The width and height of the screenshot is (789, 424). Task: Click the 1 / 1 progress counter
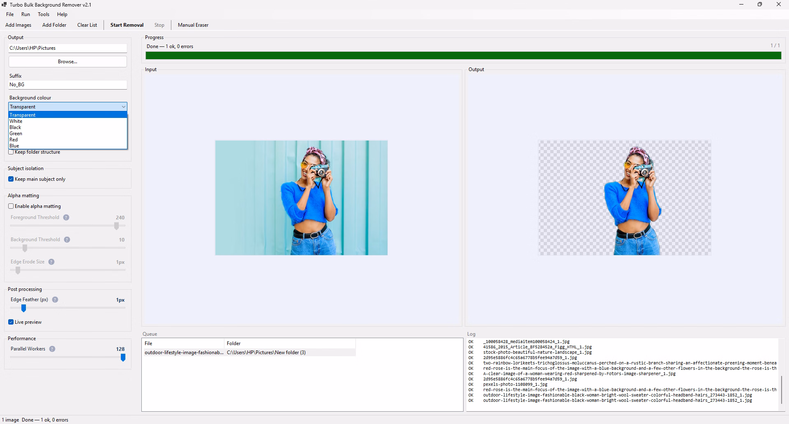point(775,46)
